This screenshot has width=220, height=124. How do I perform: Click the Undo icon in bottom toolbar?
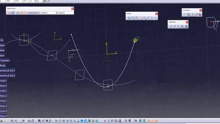(15, 121)
